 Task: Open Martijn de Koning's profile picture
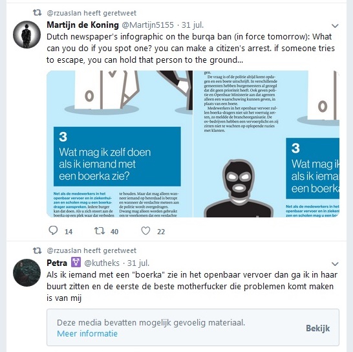point(27,34)
